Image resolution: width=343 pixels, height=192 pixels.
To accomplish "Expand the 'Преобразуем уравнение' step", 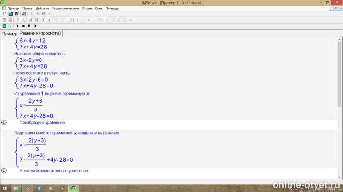I will 4,122.
